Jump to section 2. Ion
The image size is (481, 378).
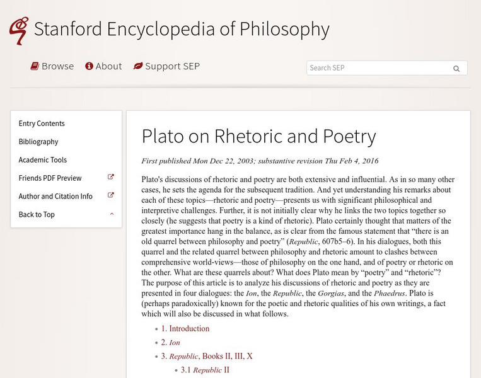click(x=170, y=343)
